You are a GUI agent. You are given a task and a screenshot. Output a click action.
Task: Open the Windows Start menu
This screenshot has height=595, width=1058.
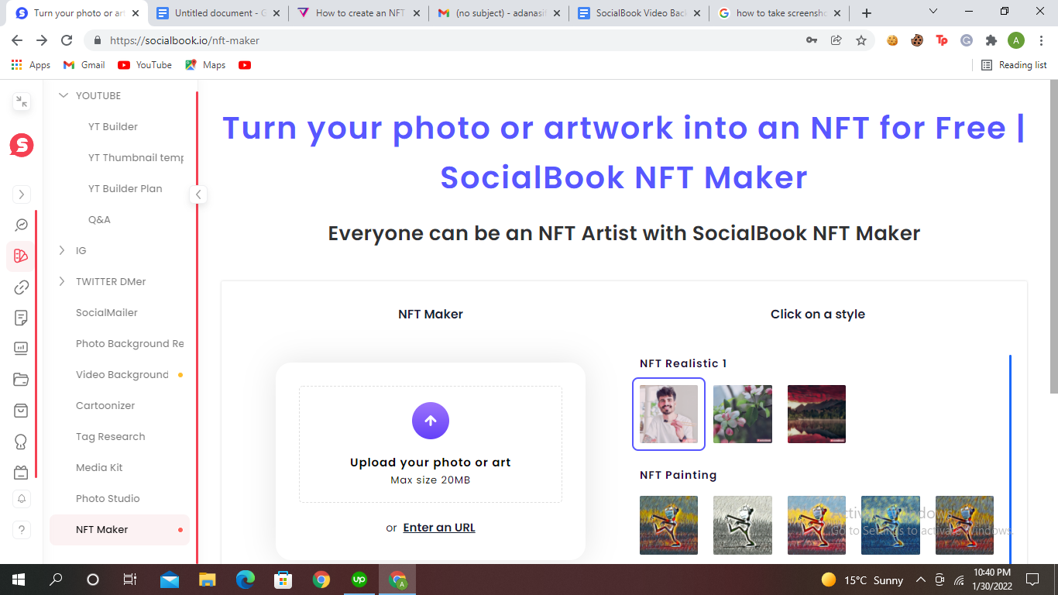[x=18, y=580]
